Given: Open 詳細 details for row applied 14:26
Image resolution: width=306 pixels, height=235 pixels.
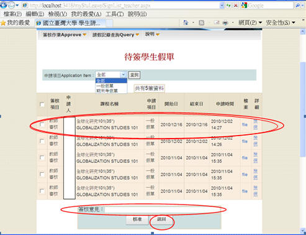Looking at the screenshot, I should coord(256,141).
